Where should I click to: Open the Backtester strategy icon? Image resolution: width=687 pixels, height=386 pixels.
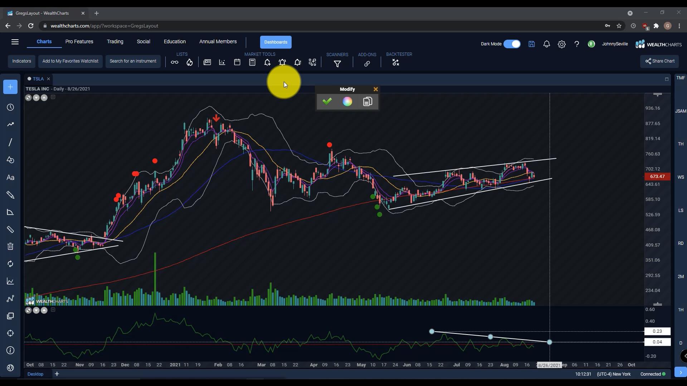[x=396, y=63]
